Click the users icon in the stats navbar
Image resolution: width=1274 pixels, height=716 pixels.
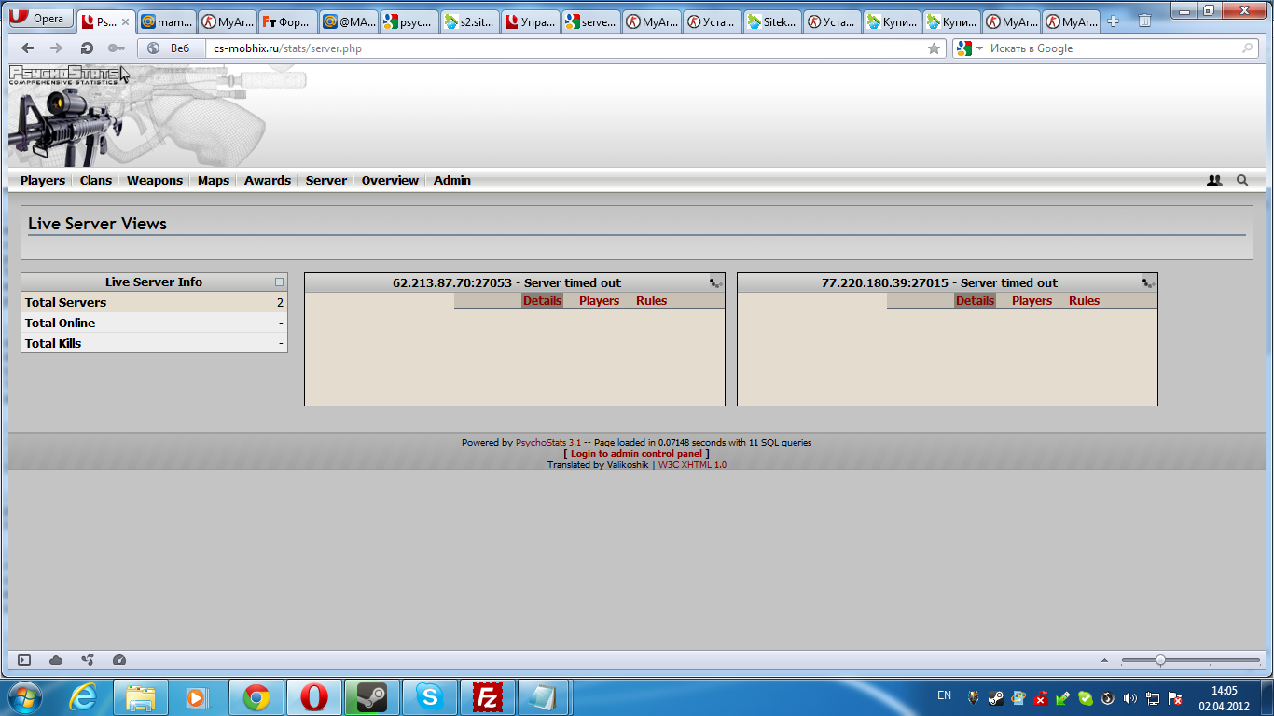1213,181
